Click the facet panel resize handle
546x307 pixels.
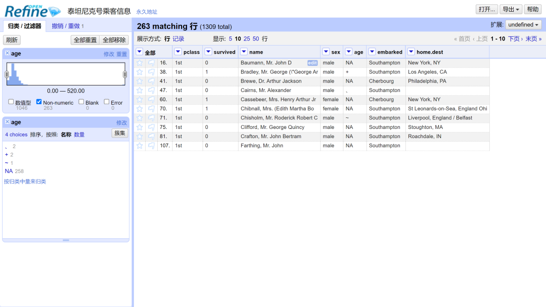click(x=66, y=240)
